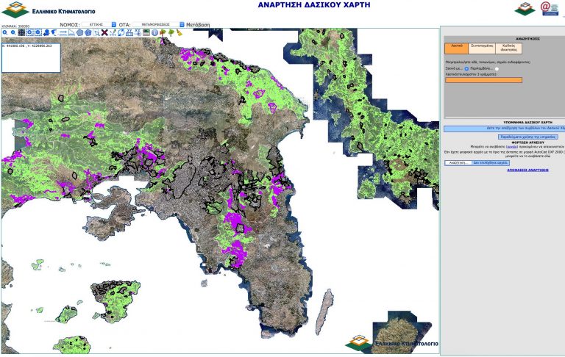
Task: Click the Μετάβαση button
Action: (197, 25)
